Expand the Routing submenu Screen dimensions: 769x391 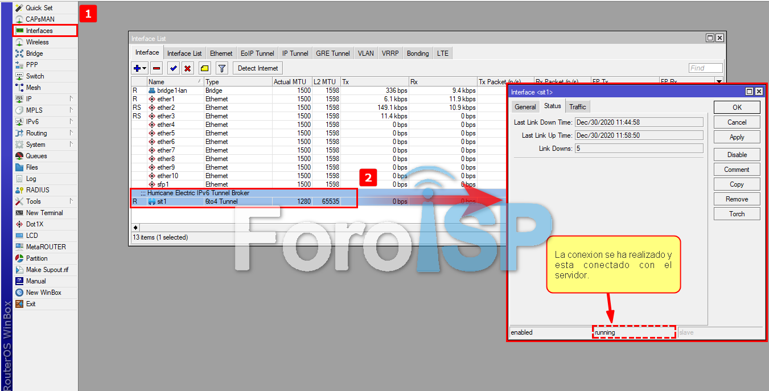pos(36,133)
